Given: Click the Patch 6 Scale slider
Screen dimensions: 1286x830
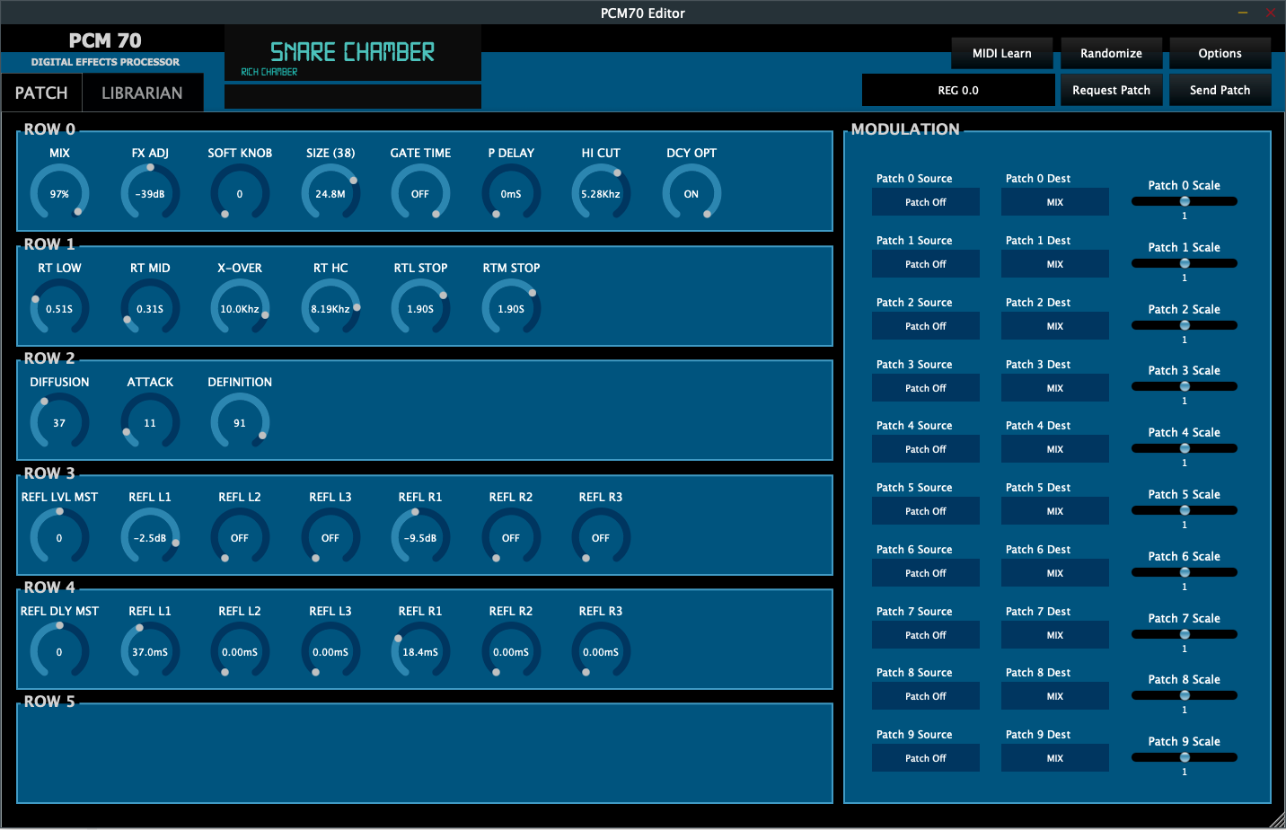Looking at the screenshot, I should tap(1185, 572).
